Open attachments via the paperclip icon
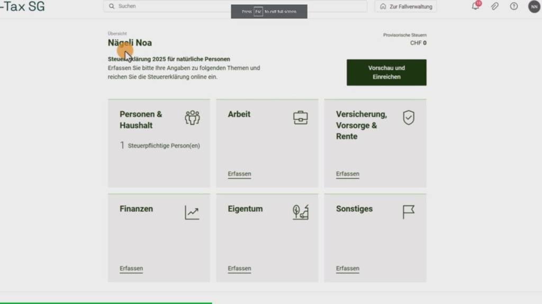The width and height of the screenshot is (542, 304). point(494,6)
